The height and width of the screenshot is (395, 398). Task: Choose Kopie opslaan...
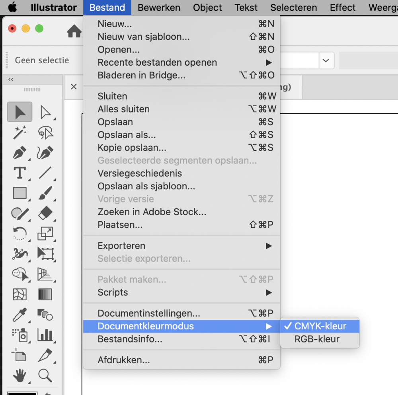(x=182, y=148)
